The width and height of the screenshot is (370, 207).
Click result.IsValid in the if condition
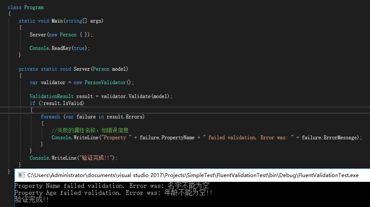point(63,103)
